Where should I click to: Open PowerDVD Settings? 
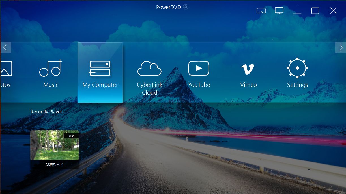coord(297,73)
